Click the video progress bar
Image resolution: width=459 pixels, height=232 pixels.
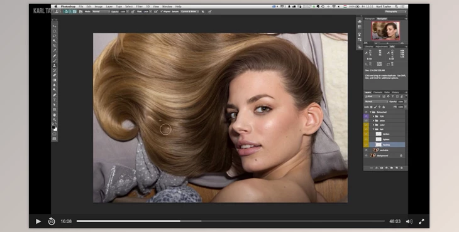pos(230,221)
